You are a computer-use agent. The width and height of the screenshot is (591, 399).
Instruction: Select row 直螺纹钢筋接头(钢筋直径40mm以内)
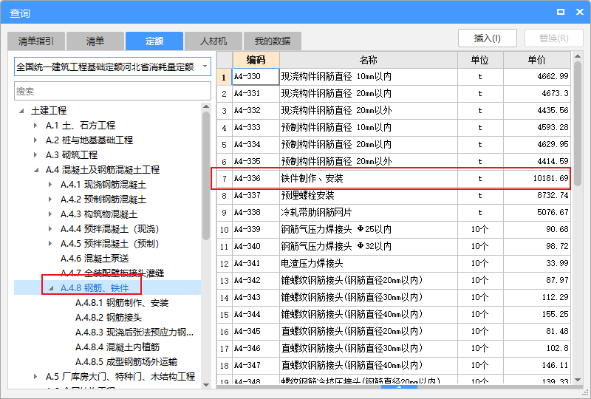394,365
